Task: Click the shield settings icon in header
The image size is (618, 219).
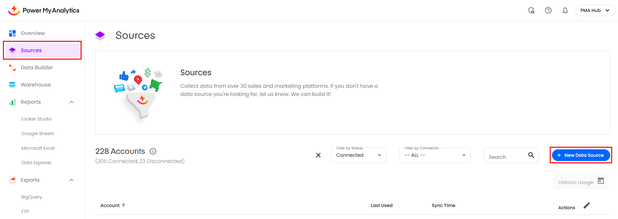Action: click(531, 10)
